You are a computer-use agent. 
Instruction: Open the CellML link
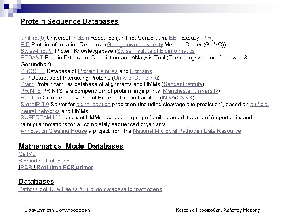(27, 154)
